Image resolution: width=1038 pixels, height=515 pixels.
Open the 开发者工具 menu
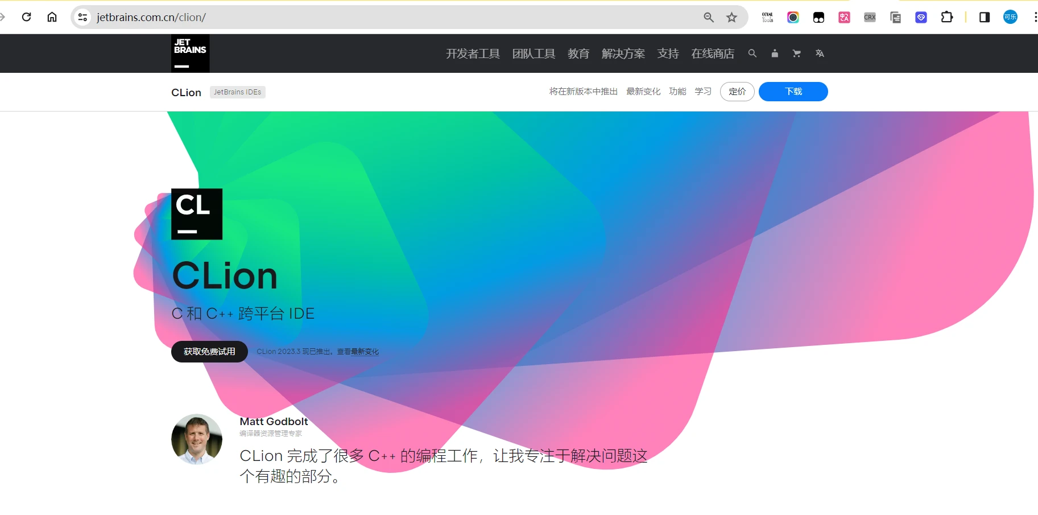(473, 53)
